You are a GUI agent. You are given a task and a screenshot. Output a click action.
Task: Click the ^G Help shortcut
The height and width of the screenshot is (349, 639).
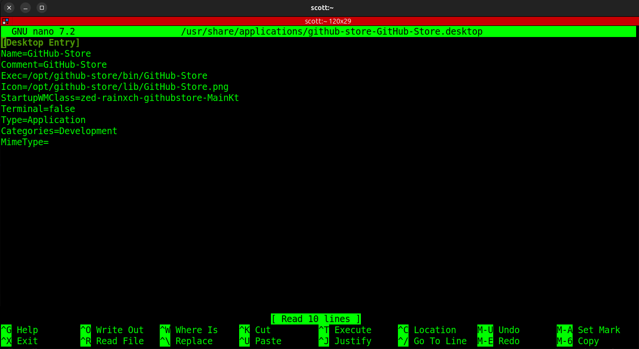click(19, 330)
